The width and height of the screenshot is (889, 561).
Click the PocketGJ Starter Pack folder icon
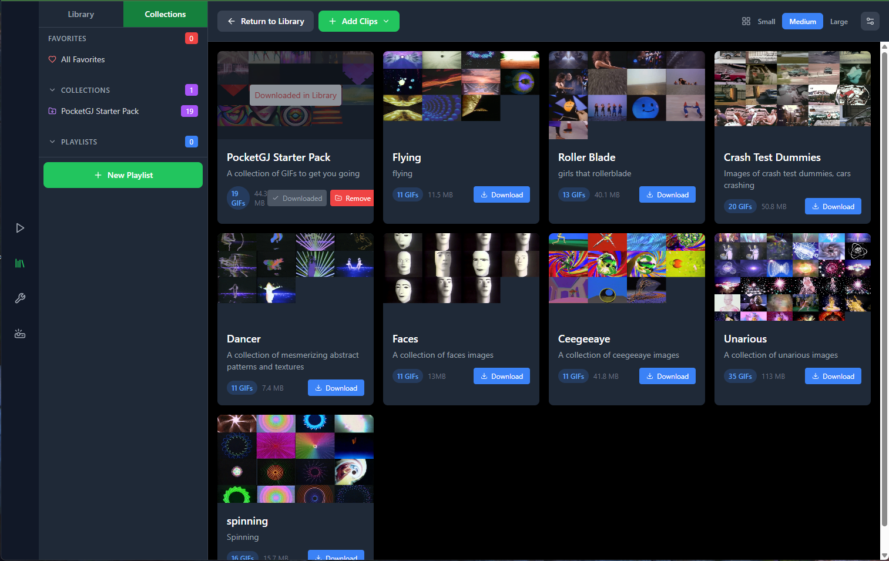(x=52, y=111)
